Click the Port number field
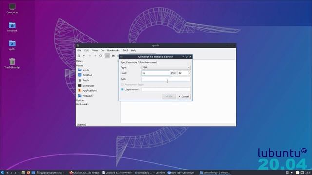 [x=182, y=73]
